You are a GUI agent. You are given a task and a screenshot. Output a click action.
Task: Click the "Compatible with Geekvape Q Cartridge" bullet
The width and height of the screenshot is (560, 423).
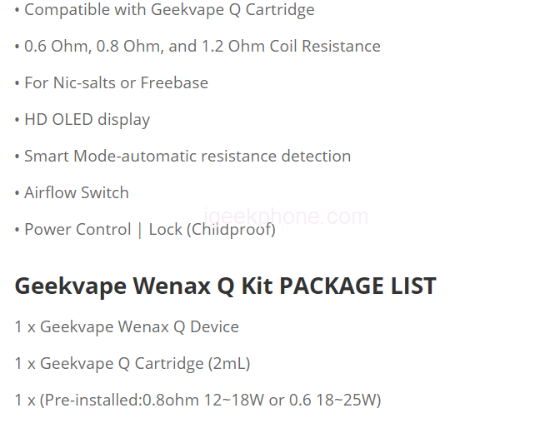point(169,10)
